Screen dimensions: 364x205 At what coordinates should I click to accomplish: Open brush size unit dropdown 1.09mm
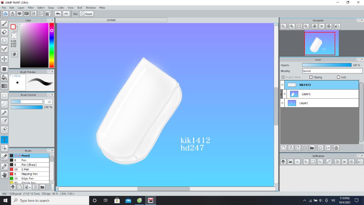11,76
